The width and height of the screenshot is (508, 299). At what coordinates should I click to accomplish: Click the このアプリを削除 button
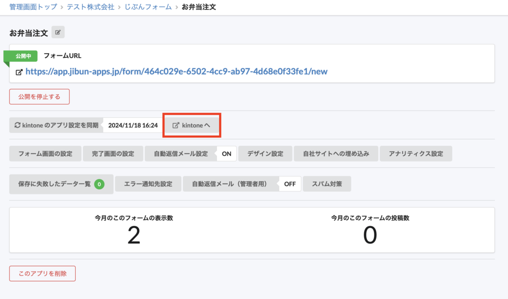42,274
